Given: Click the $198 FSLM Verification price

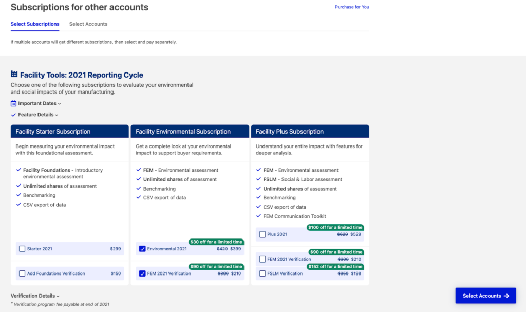Looking at the screenshot, I should (x=356, y=273).
